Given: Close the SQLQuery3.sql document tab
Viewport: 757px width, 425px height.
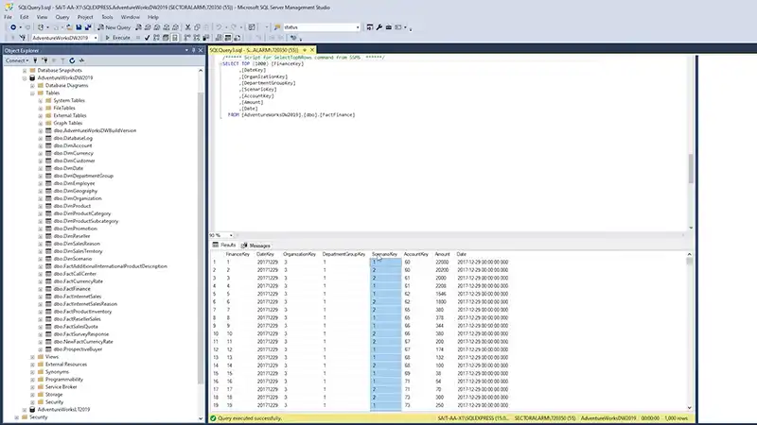Looking at the screenshot, I should tap(312, 50).
